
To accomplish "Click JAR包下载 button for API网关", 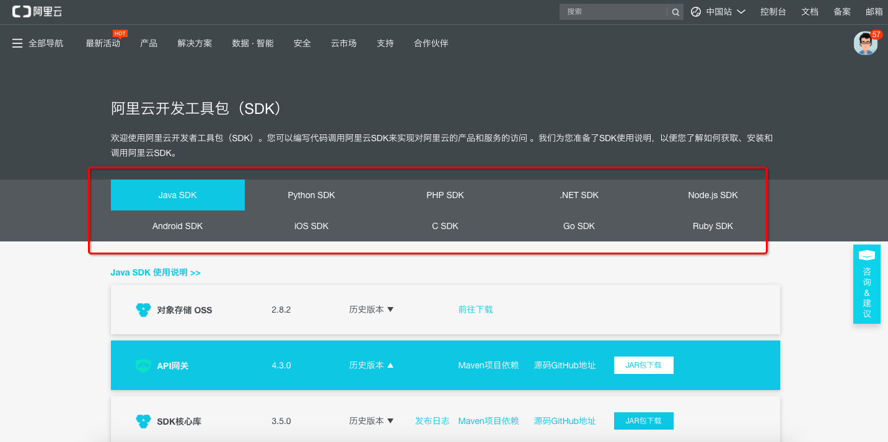I will [644, 365].
